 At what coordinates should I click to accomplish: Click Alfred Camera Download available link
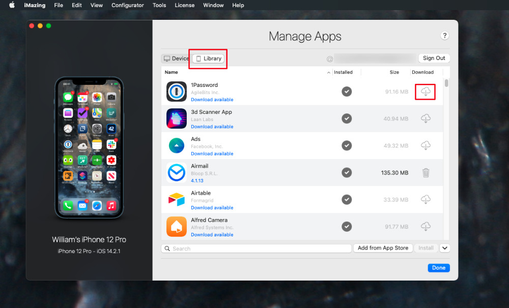coord(212,234)
